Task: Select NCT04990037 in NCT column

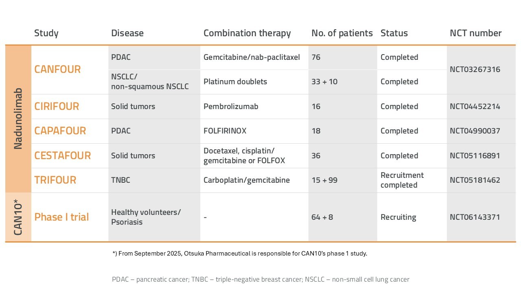Action: (x=475, y=131)
